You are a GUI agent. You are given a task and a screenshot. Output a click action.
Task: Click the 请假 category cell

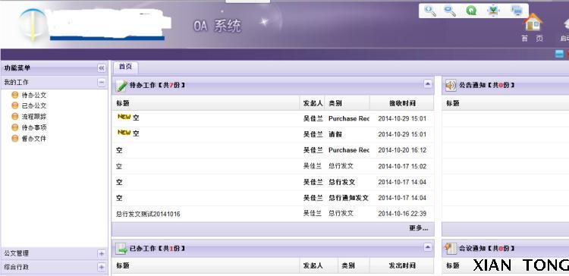click(335, 134)
